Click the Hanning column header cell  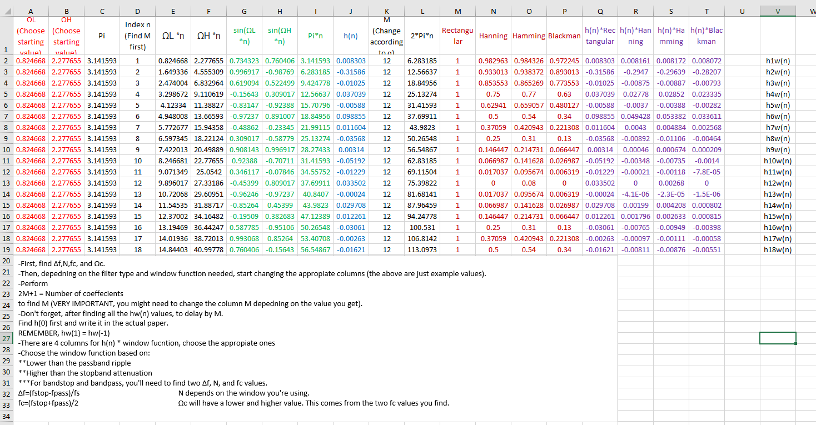tap(493, 35)
